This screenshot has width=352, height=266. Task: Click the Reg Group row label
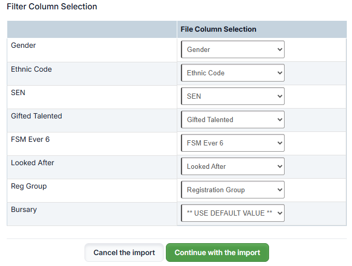click(x=29, y=186)
